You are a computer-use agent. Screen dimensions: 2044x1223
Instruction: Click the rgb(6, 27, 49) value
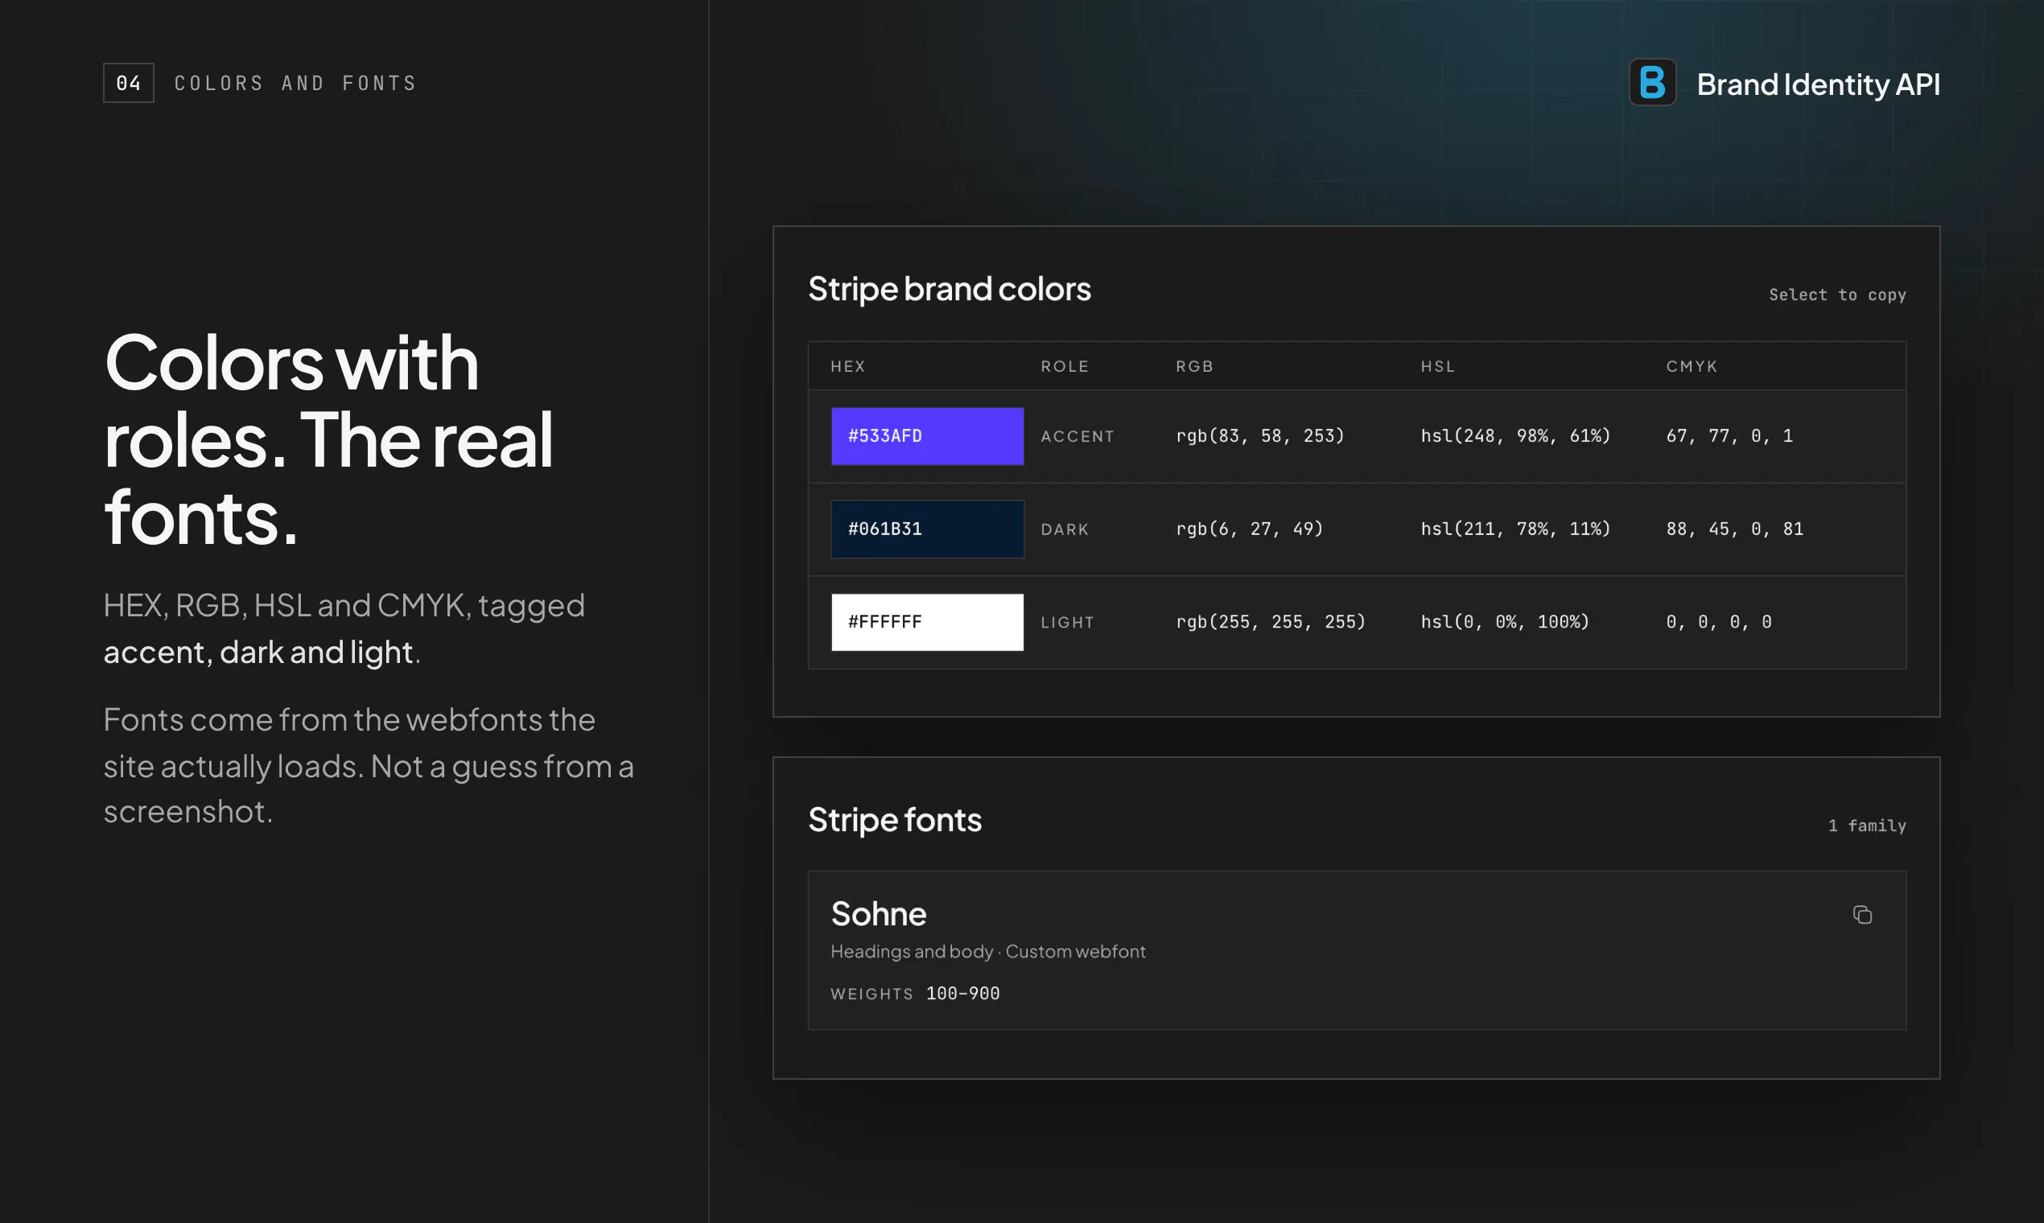pos(1249,529)
